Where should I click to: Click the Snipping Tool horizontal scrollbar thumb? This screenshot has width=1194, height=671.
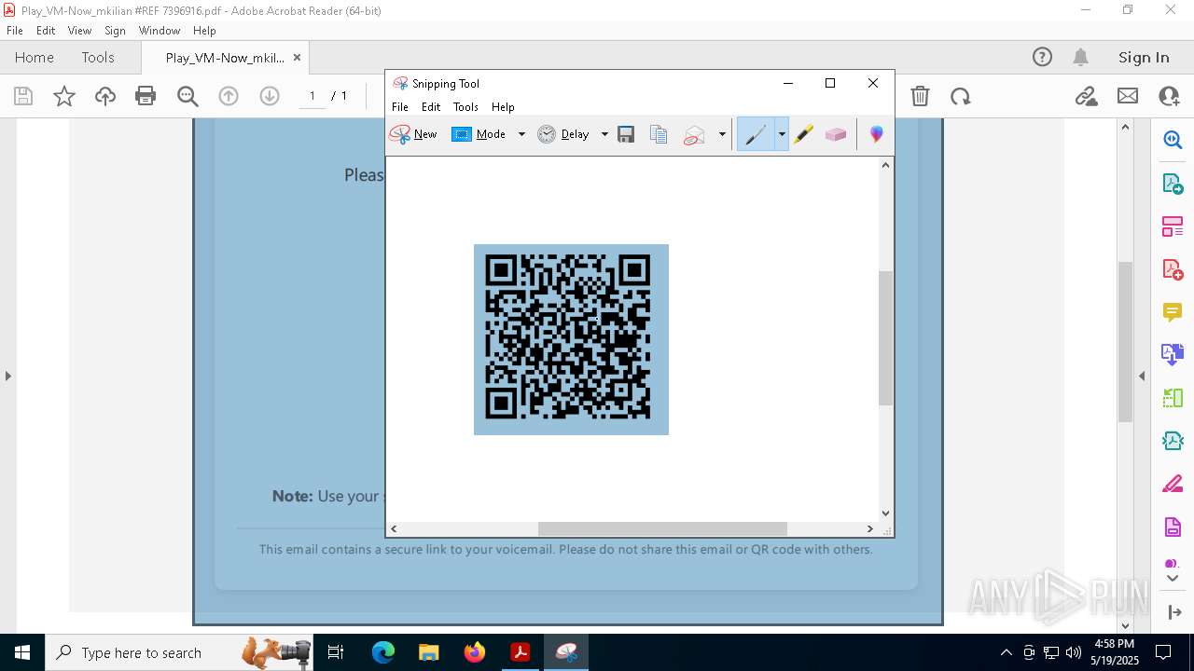click(662, 528)
